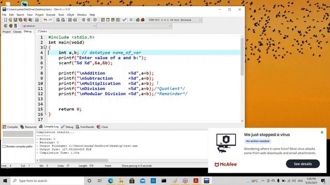This screenshot has height=185, width=330.
Task: Click the Print toolbar icon
Action: (37, 20)
